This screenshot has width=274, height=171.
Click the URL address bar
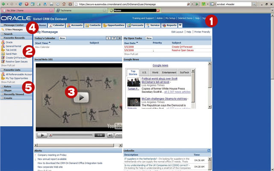tap(132, 4)
